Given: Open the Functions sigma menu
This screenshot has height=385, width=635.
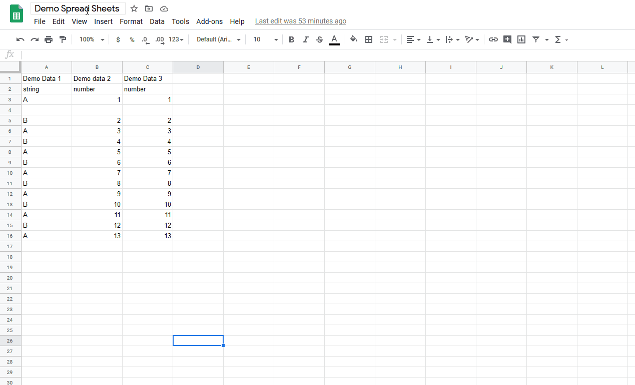Looking at the screenshot, I should [x=561, y=39].
